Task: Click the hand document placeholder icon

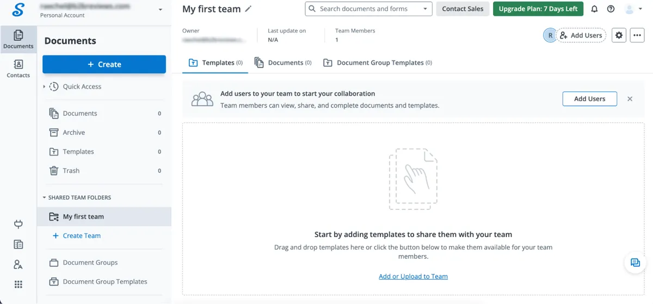Action: pos(413,179)
